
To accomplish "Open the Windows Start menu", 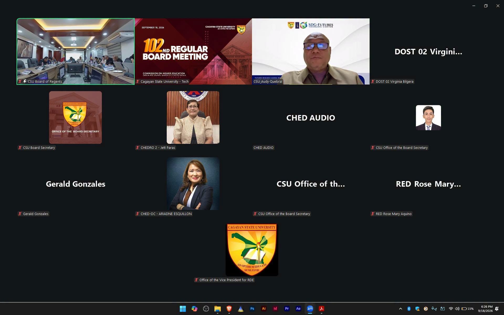I will tap(183, 309).
